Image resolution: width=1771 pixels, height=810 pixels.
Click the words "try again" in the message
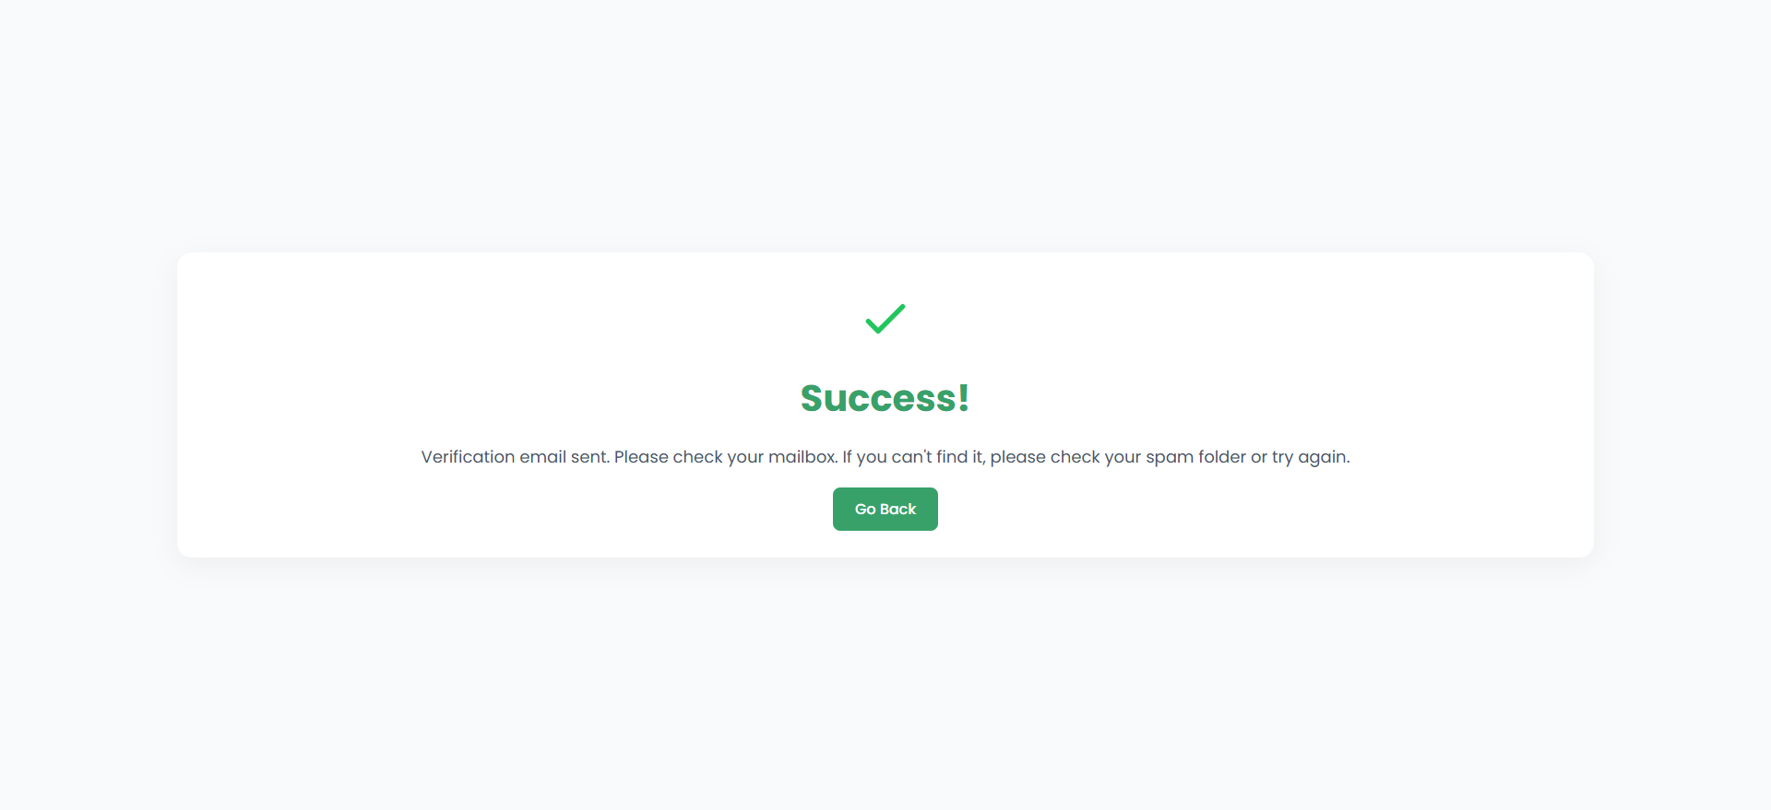1310,457
